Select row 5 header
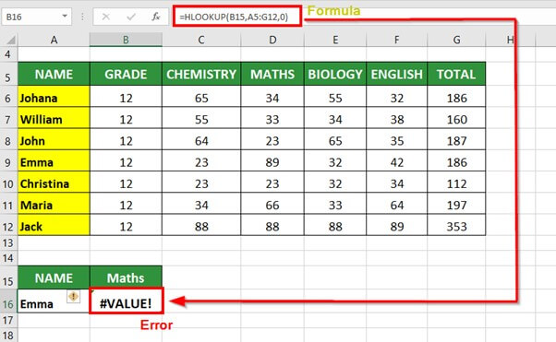 click(x=8, y=74)
